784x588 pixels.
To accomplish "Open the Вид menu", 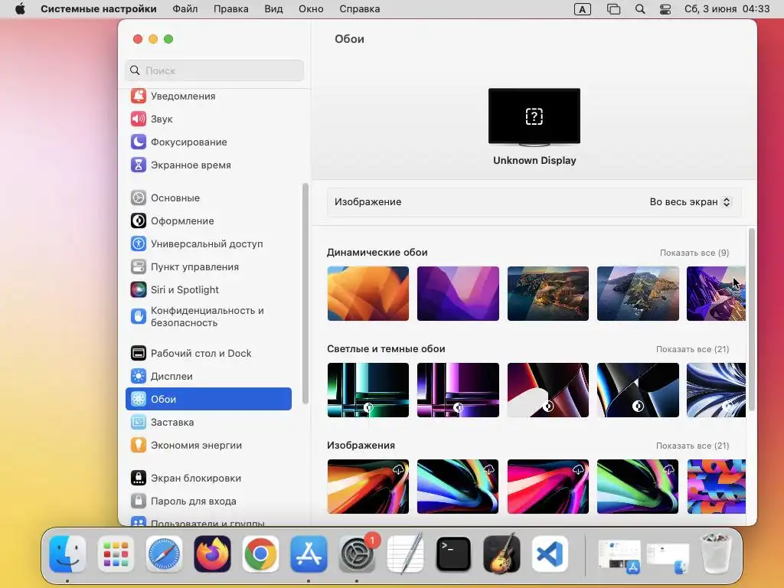I will [273, 9].
